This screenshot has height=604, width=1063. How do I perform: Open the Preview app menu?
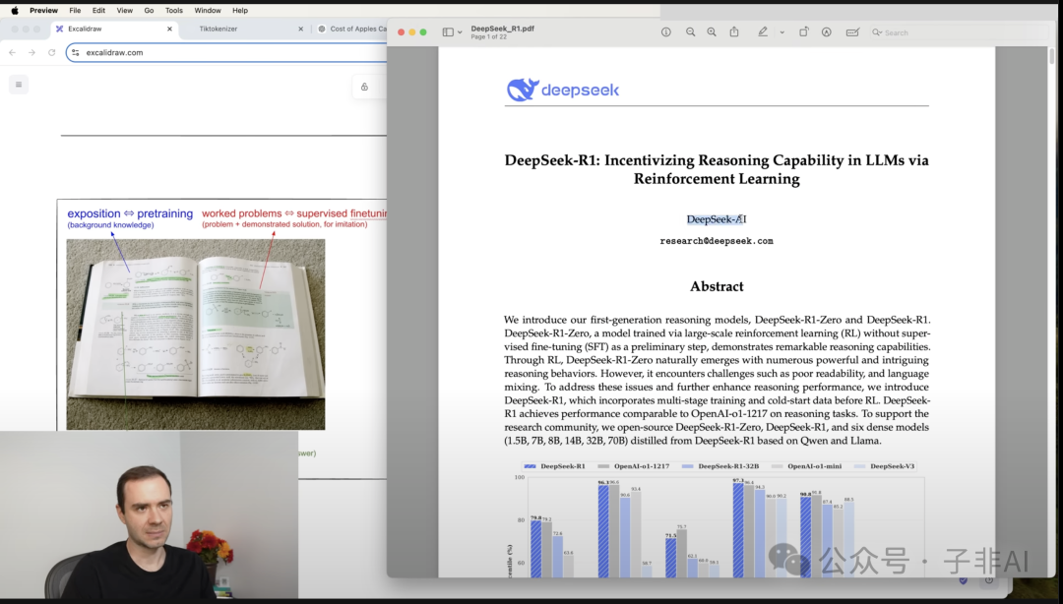click(43, 10)
